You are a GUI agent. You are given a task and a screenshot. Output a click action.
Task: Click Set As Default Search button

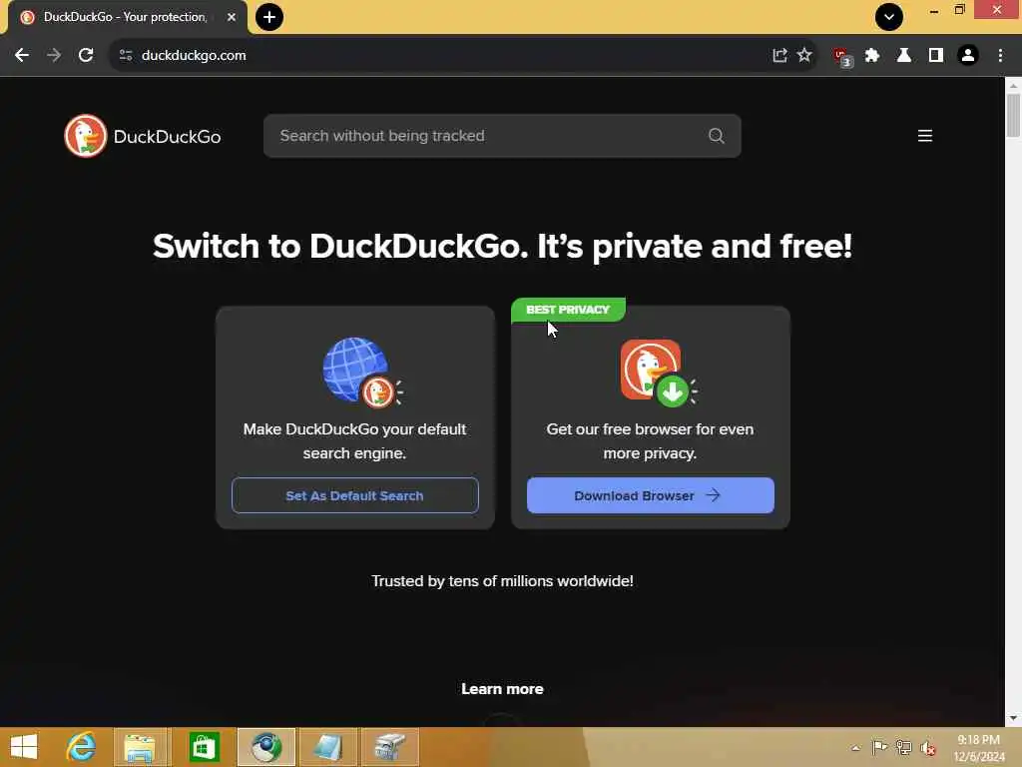coord(355,495)
